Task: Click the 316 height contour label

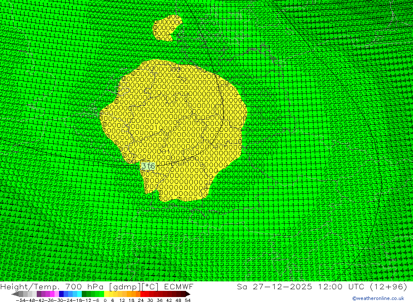Action: tap(148, 166)
